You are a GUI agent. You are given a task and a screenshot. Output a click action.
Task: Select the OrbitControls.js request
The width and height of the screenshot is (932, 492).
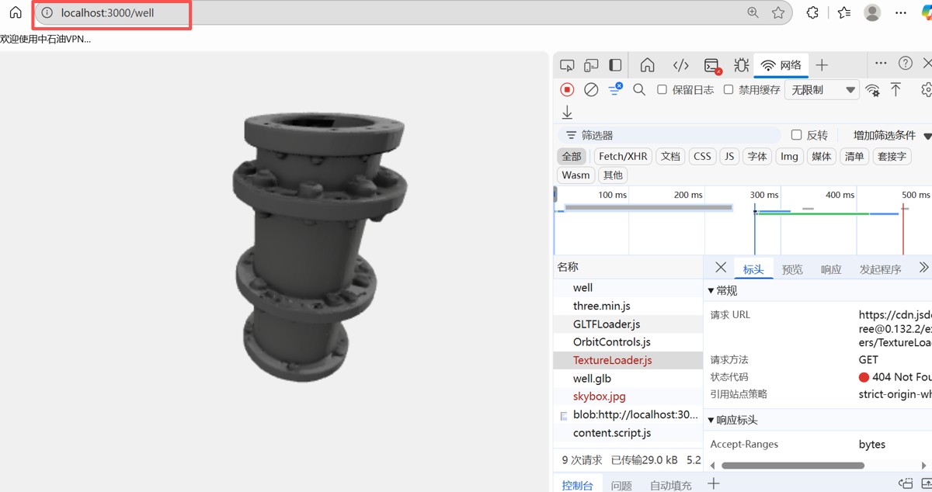coord(628,342)
